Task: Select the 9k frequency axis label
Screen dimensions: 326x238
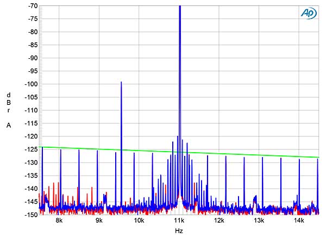Action: coord(99,221)
